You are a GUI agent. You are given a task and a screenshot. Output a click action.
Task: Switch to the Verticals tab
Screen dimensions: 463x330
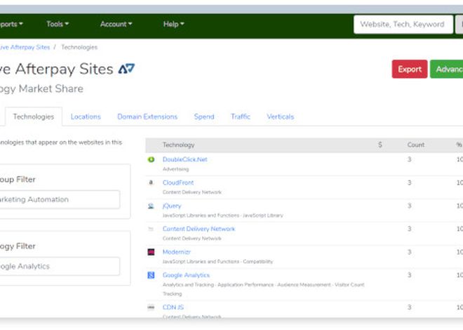click(280, 117)
